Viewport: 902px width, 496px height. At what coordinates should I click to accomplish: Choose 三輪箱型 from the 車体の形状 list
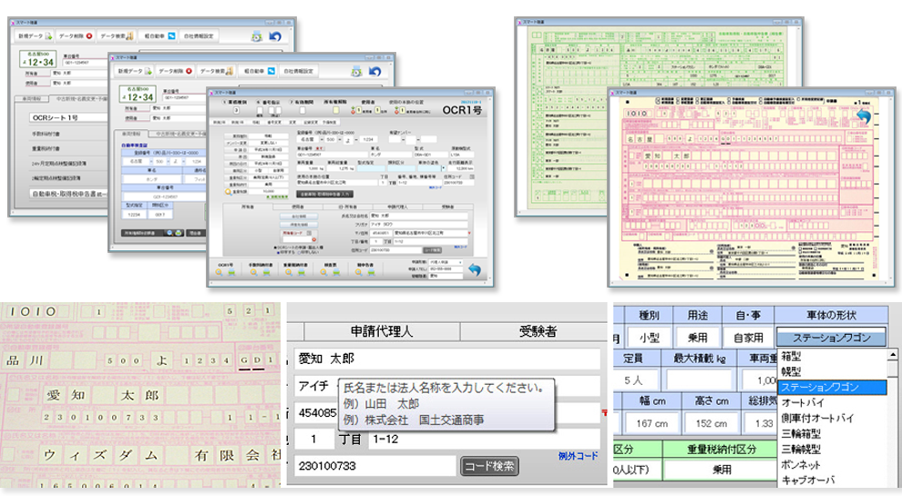(801, 434)
